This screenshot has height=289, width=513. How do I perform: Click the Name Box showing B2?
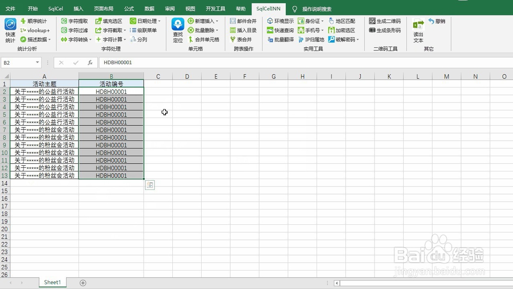point(18,63)
